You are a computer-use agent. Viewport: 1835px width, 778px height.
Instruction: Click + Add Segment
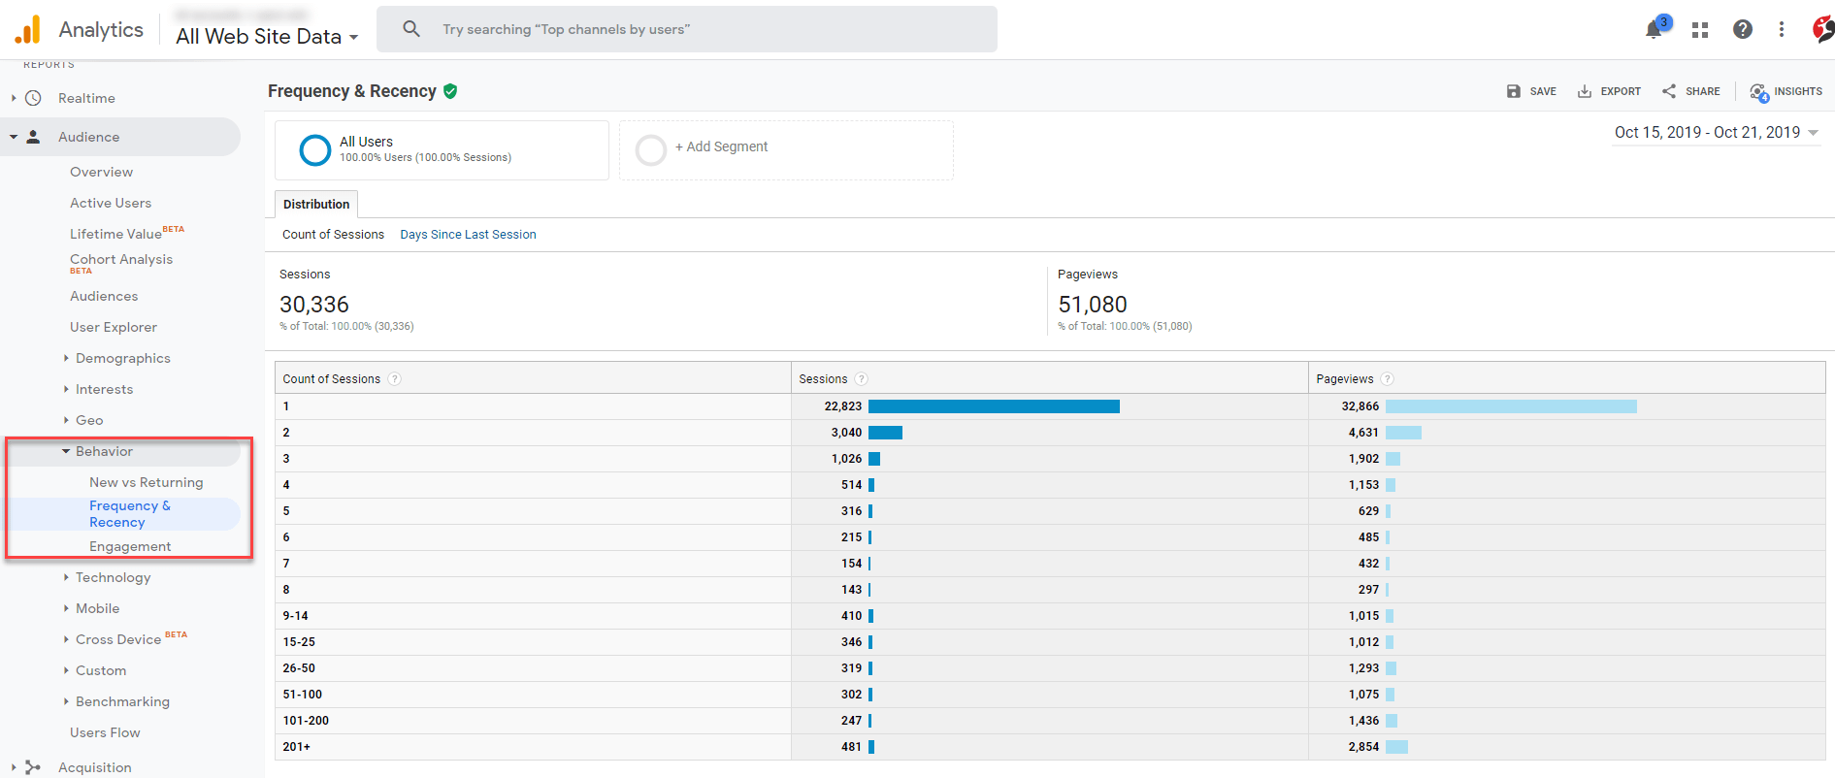pos(721,146)
